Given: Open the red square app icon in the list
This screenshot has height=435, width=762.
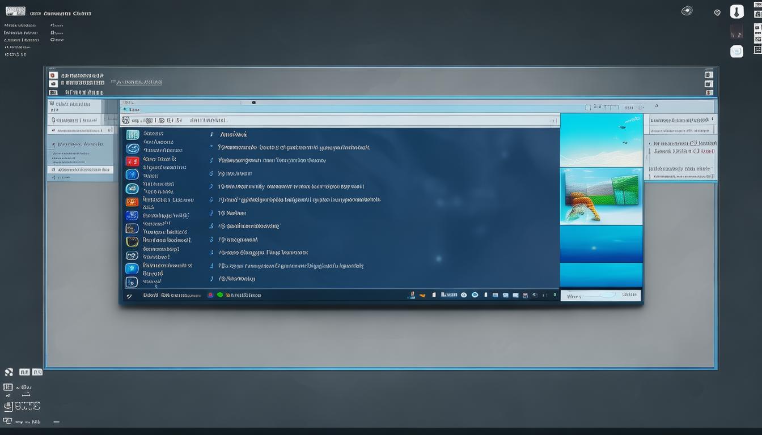Looking at the screenshot, I should pyautogui.click(x=132, y=161).
